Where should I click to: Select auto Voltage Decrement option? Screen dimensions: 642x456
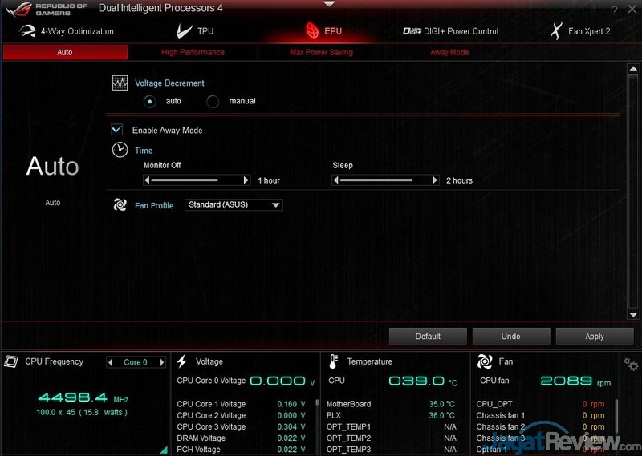pos(150,102)
